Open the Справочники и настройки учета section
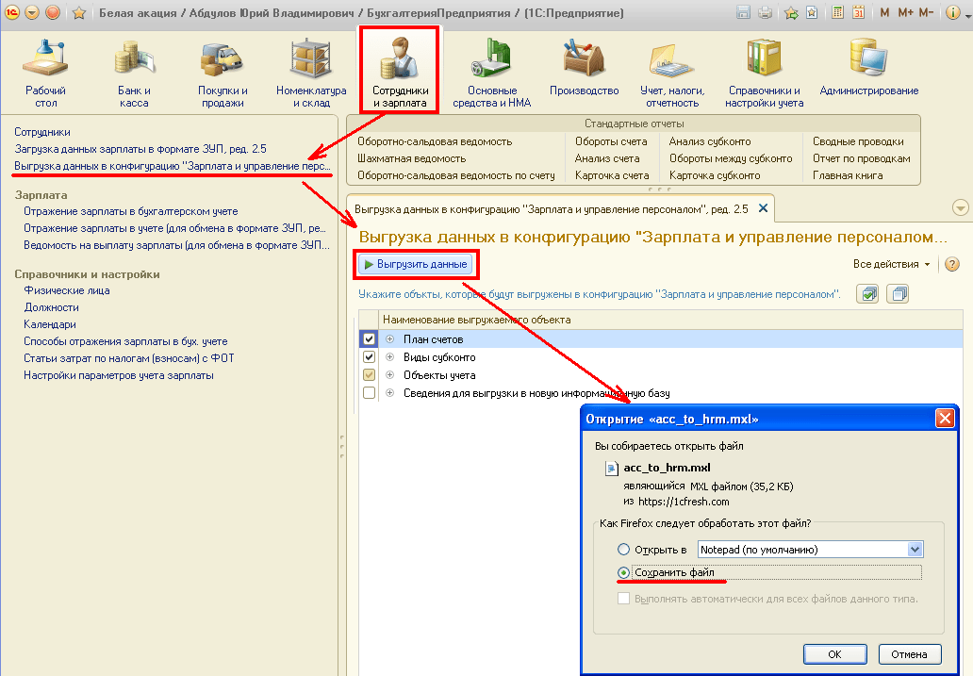 coord(764,74)
